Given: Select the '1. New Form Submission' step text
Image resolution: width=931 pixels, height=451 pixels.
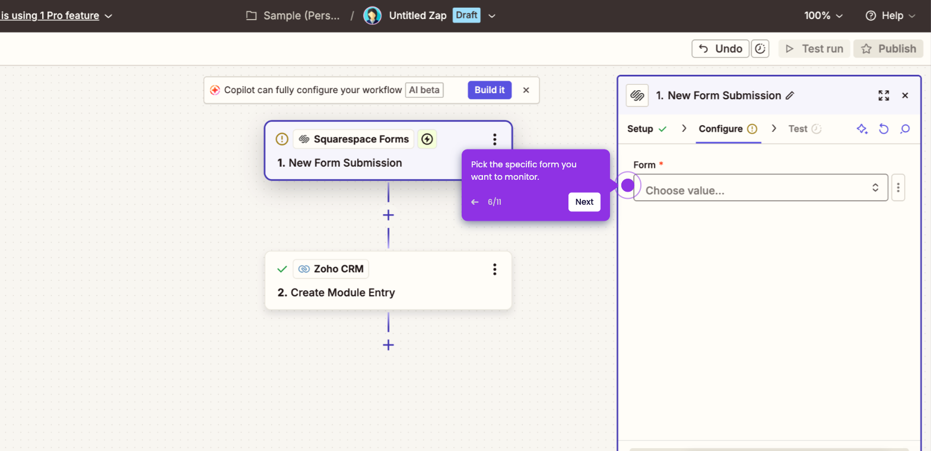Looking at the screenshot, I should (339, 163).
